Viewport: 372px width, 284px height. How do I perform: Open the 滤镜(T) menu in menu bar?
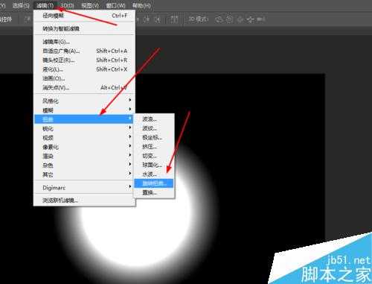click(x=45, y=5)
